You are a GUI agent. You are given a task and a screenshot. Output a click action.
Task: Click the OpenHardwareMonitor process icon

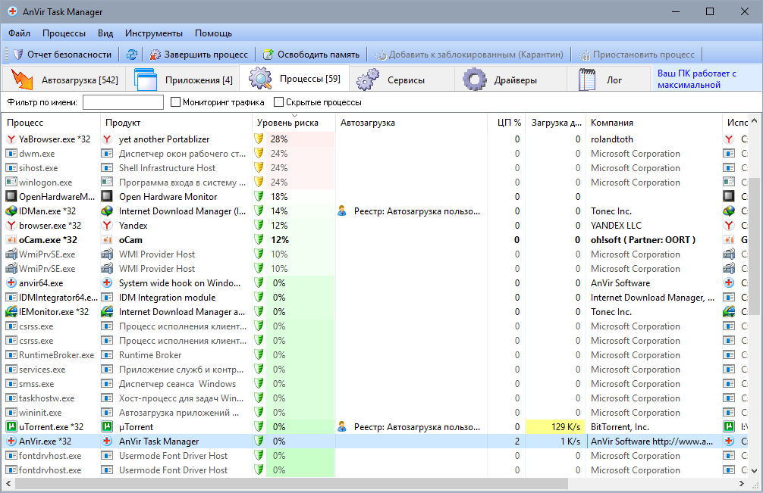point(11,197)
